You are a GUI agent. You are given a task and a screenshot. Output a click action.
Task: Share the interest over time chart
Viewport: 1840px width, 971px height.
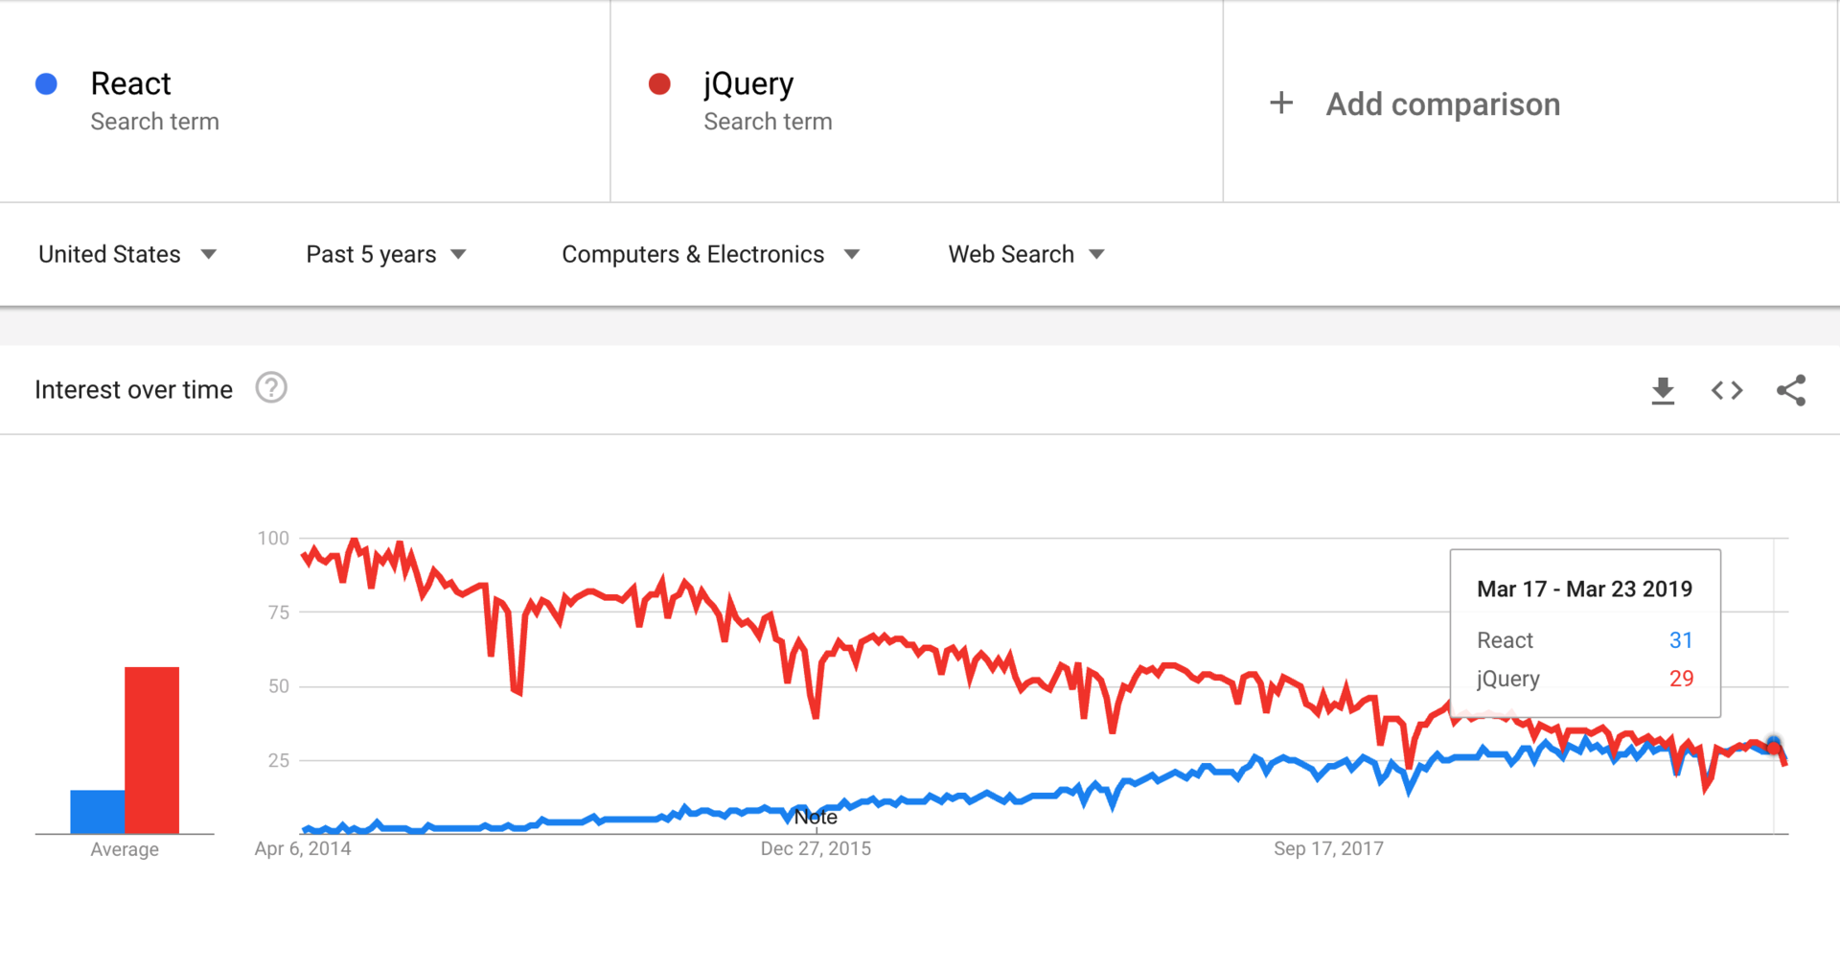tap(1791, 390)
